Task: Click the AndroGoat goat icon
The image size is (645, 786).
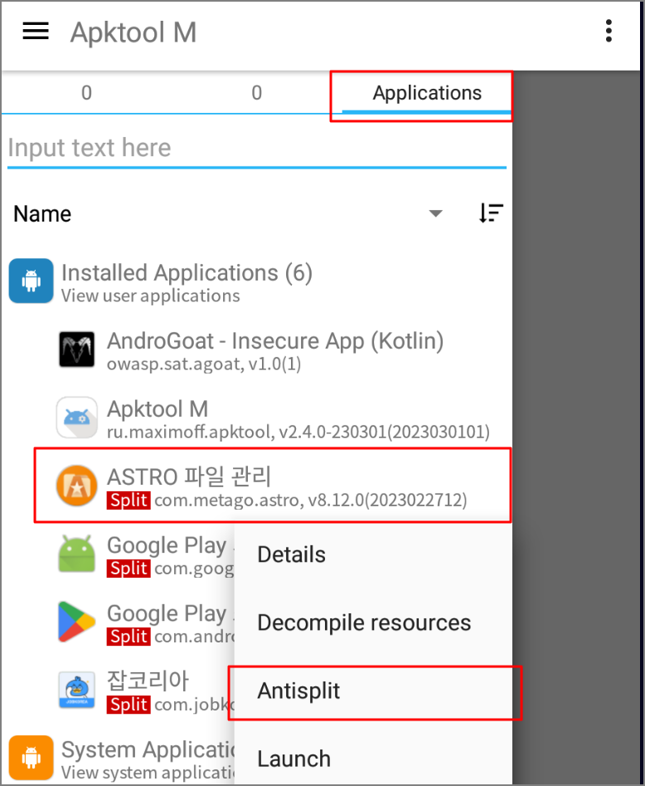Action: [x=76, y=349]
